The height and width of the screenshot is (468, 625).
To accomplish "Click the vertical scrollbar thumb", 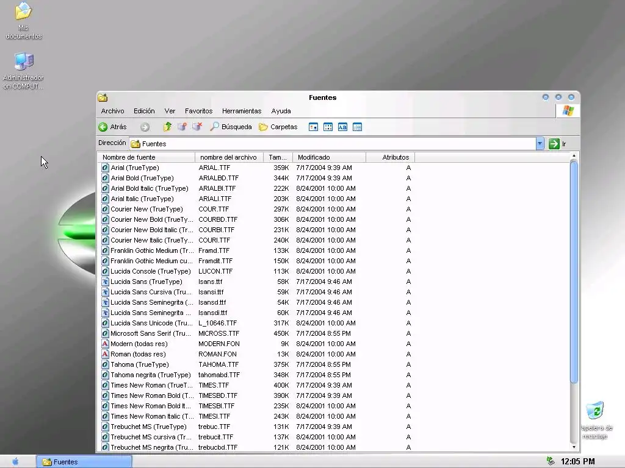I will 574,272.
